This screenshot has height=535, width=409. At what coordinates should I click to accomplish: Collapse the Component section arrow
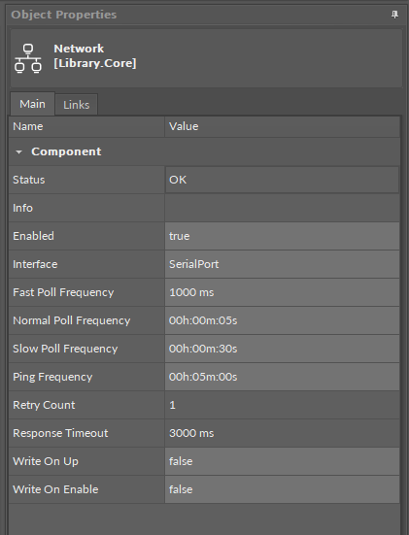click(18, 152)
